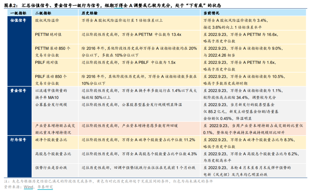Select the "资金信号" category cell
Screen dimensions: 310x193
(18, 90)
